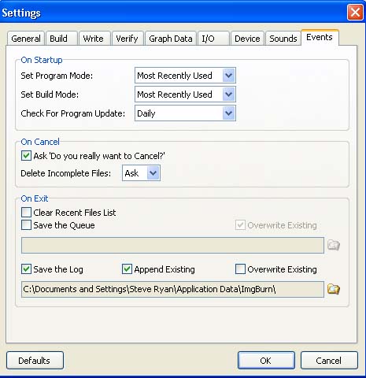The image size is (366, 378).
Task: Enable Clear Recent Files List
Action: [26, 213]
